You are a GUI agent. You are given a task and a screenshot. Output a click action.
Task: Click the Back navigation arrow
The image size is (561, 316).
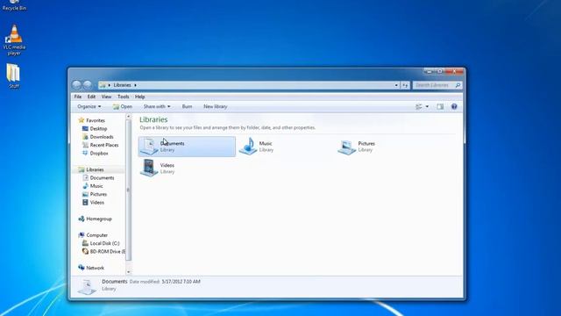point(76,85)
